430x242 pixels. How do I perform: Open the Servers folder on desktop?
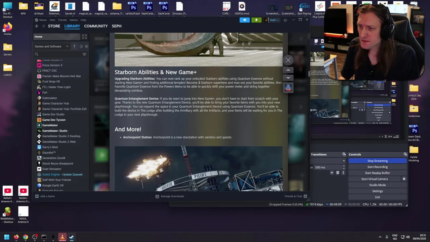(x=7, y=49)
